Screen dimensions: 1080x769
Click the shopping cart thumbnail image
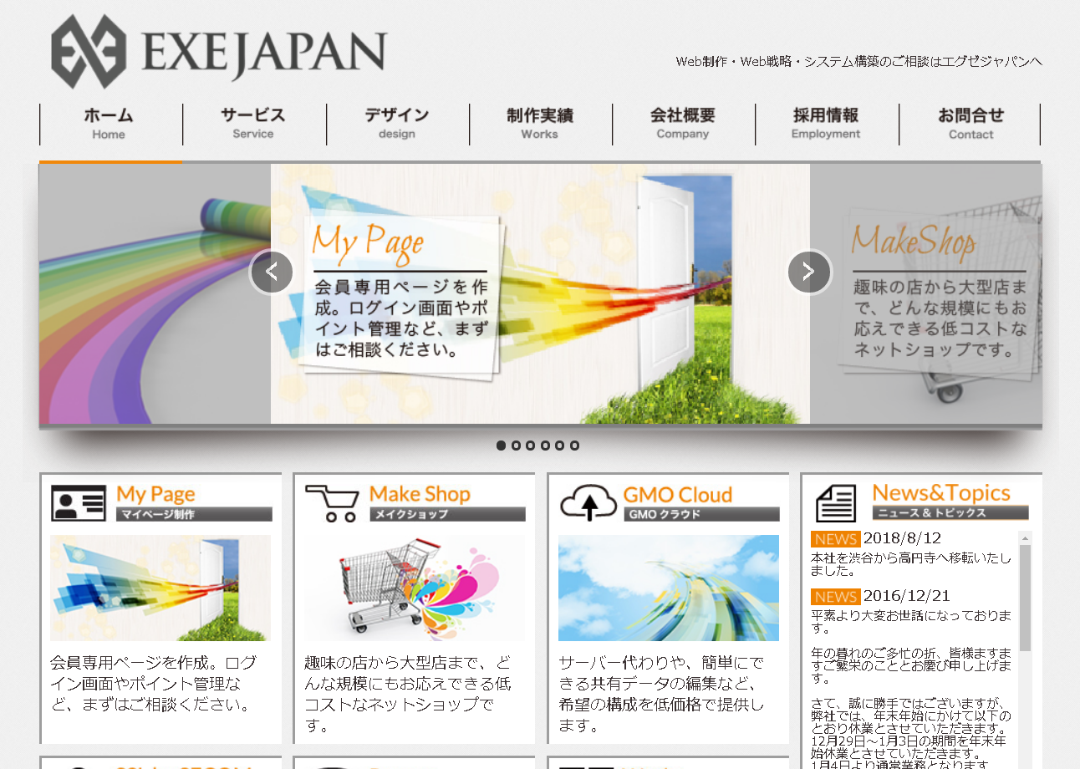point(415,588)
